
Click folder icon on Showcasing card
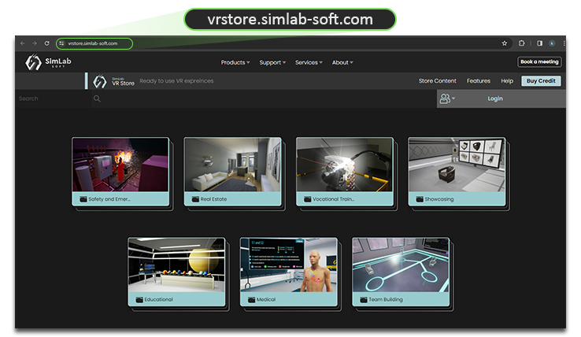point(420,199)
